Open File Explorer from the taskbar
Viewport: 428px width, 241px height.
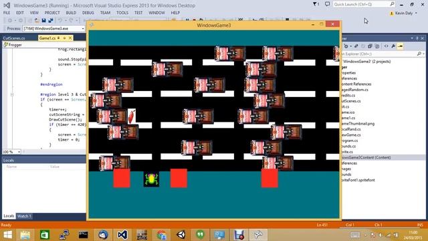[25, 235]
